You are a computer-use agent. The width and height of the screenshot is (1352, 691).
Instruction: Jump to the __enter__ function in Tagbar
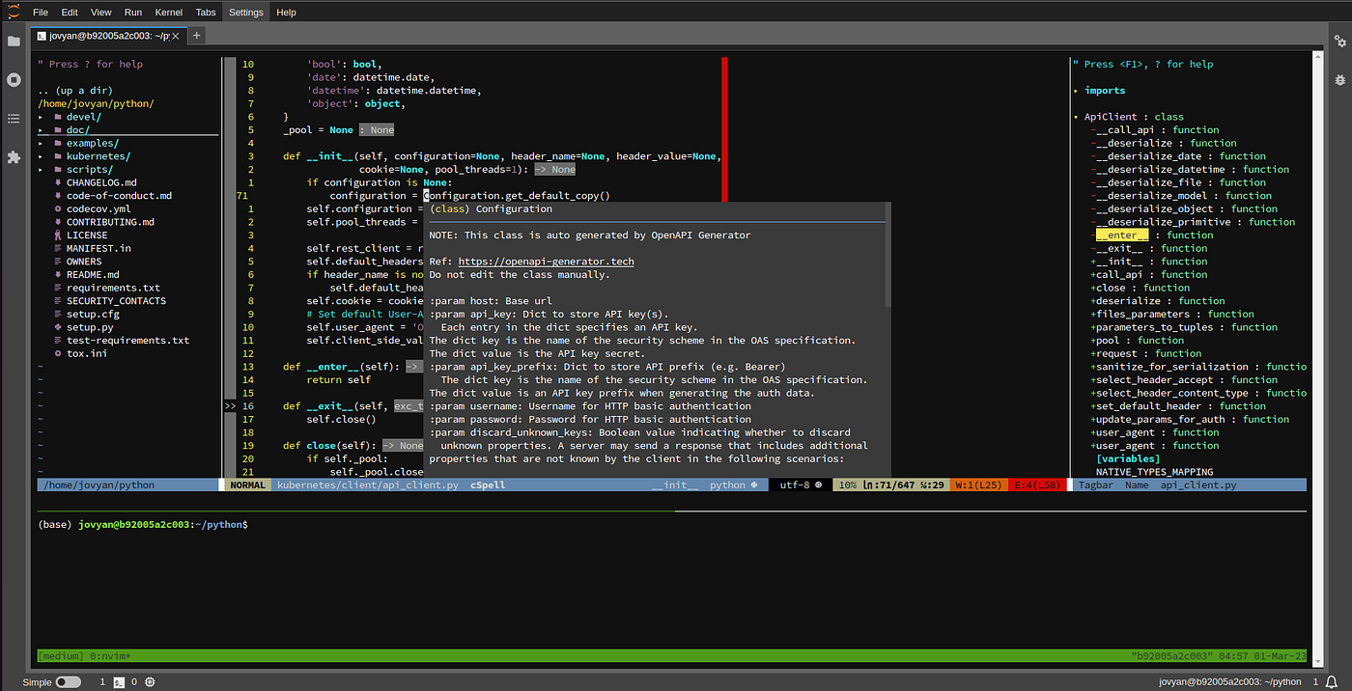1121,235
